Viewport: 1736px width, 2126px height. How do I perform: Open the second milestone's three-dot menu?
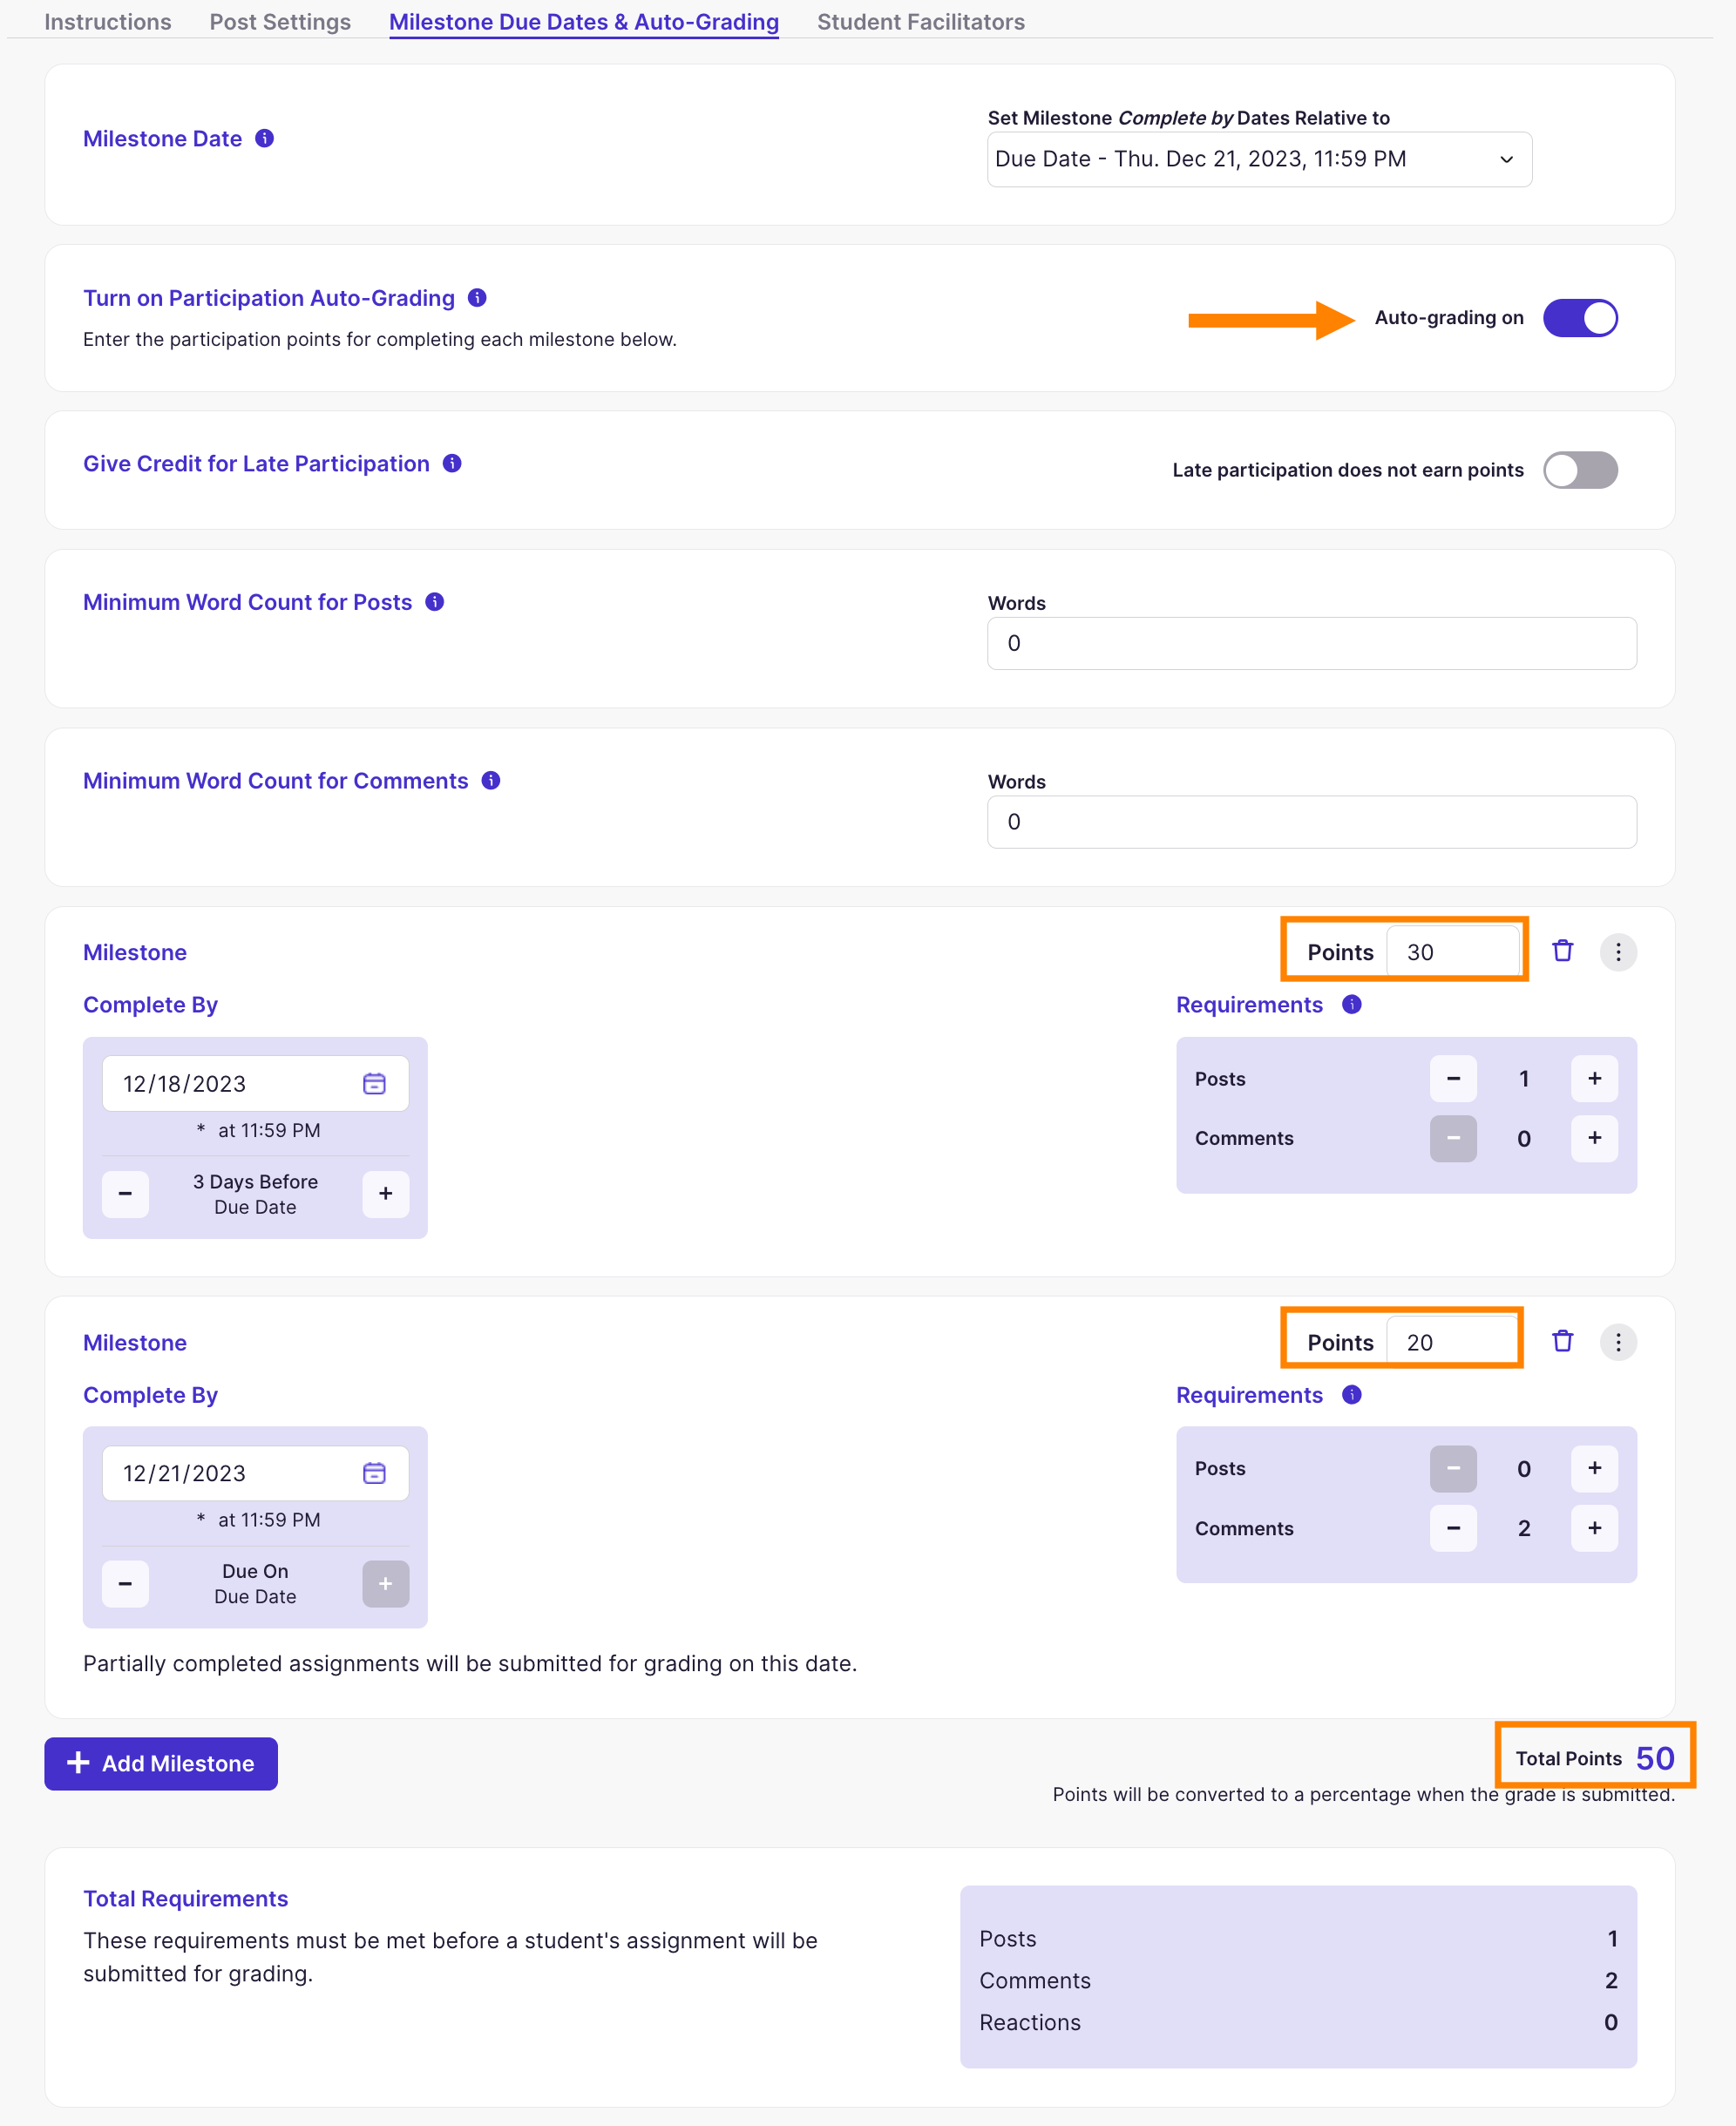tap(1618, 1343)
